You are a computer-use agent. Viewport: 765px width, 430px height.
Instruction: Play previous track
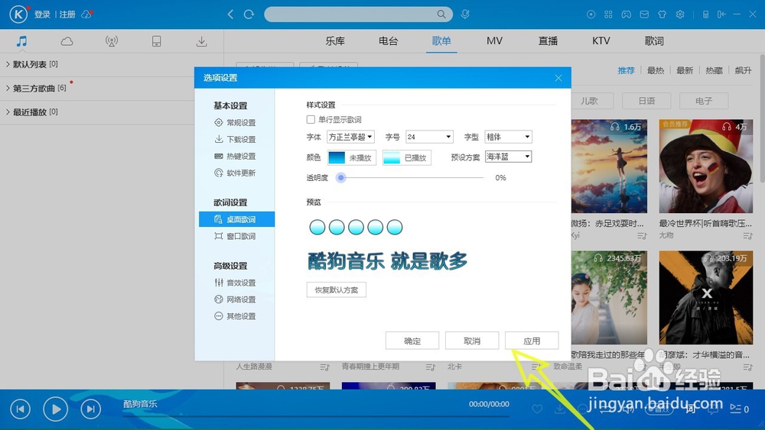tap(20, 409)
